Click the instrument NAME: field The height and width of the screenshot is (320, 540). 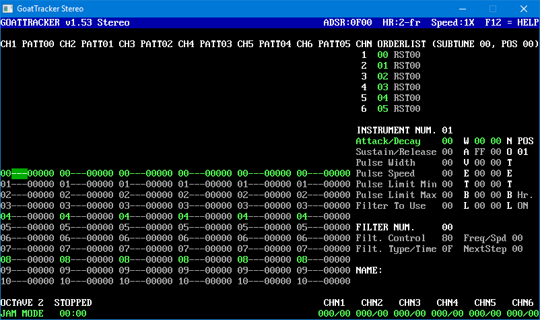point(369,270)
